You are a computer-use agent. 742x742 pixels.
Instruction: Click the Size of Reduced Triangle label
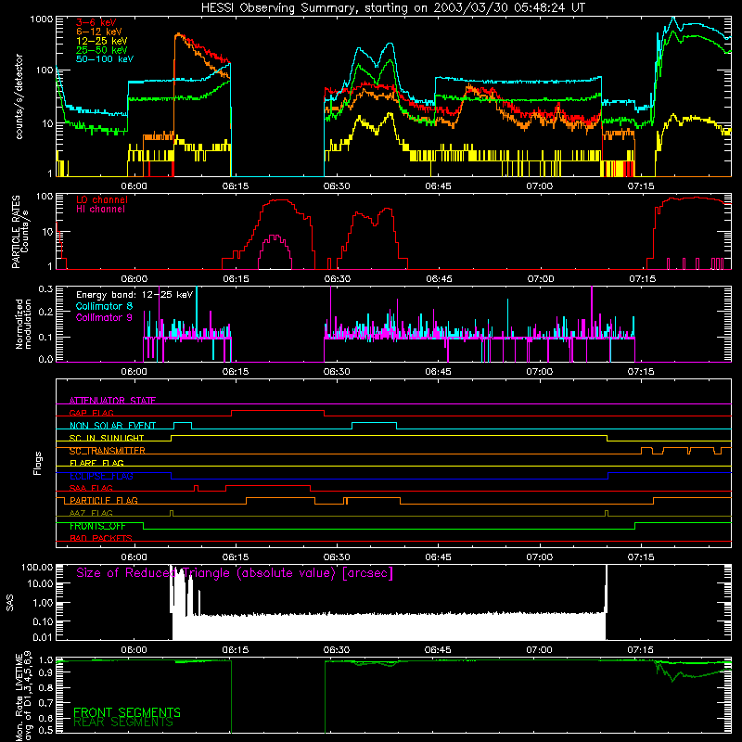coord(235,573)
